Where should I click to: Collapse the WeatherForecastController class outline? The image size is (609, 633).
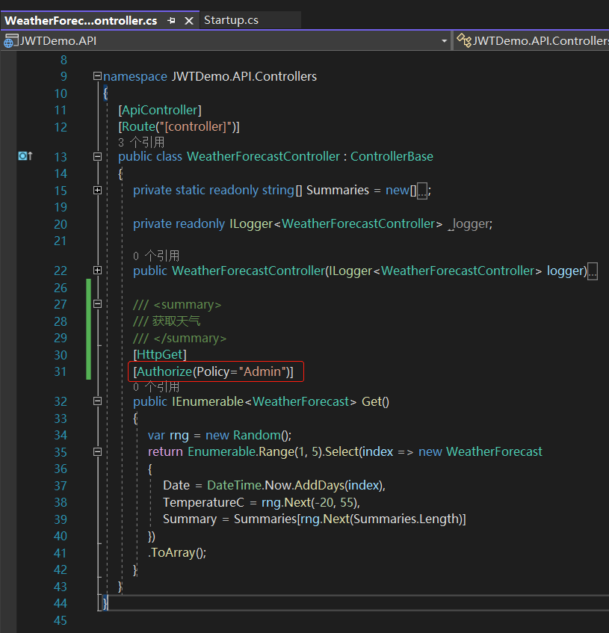97,157
